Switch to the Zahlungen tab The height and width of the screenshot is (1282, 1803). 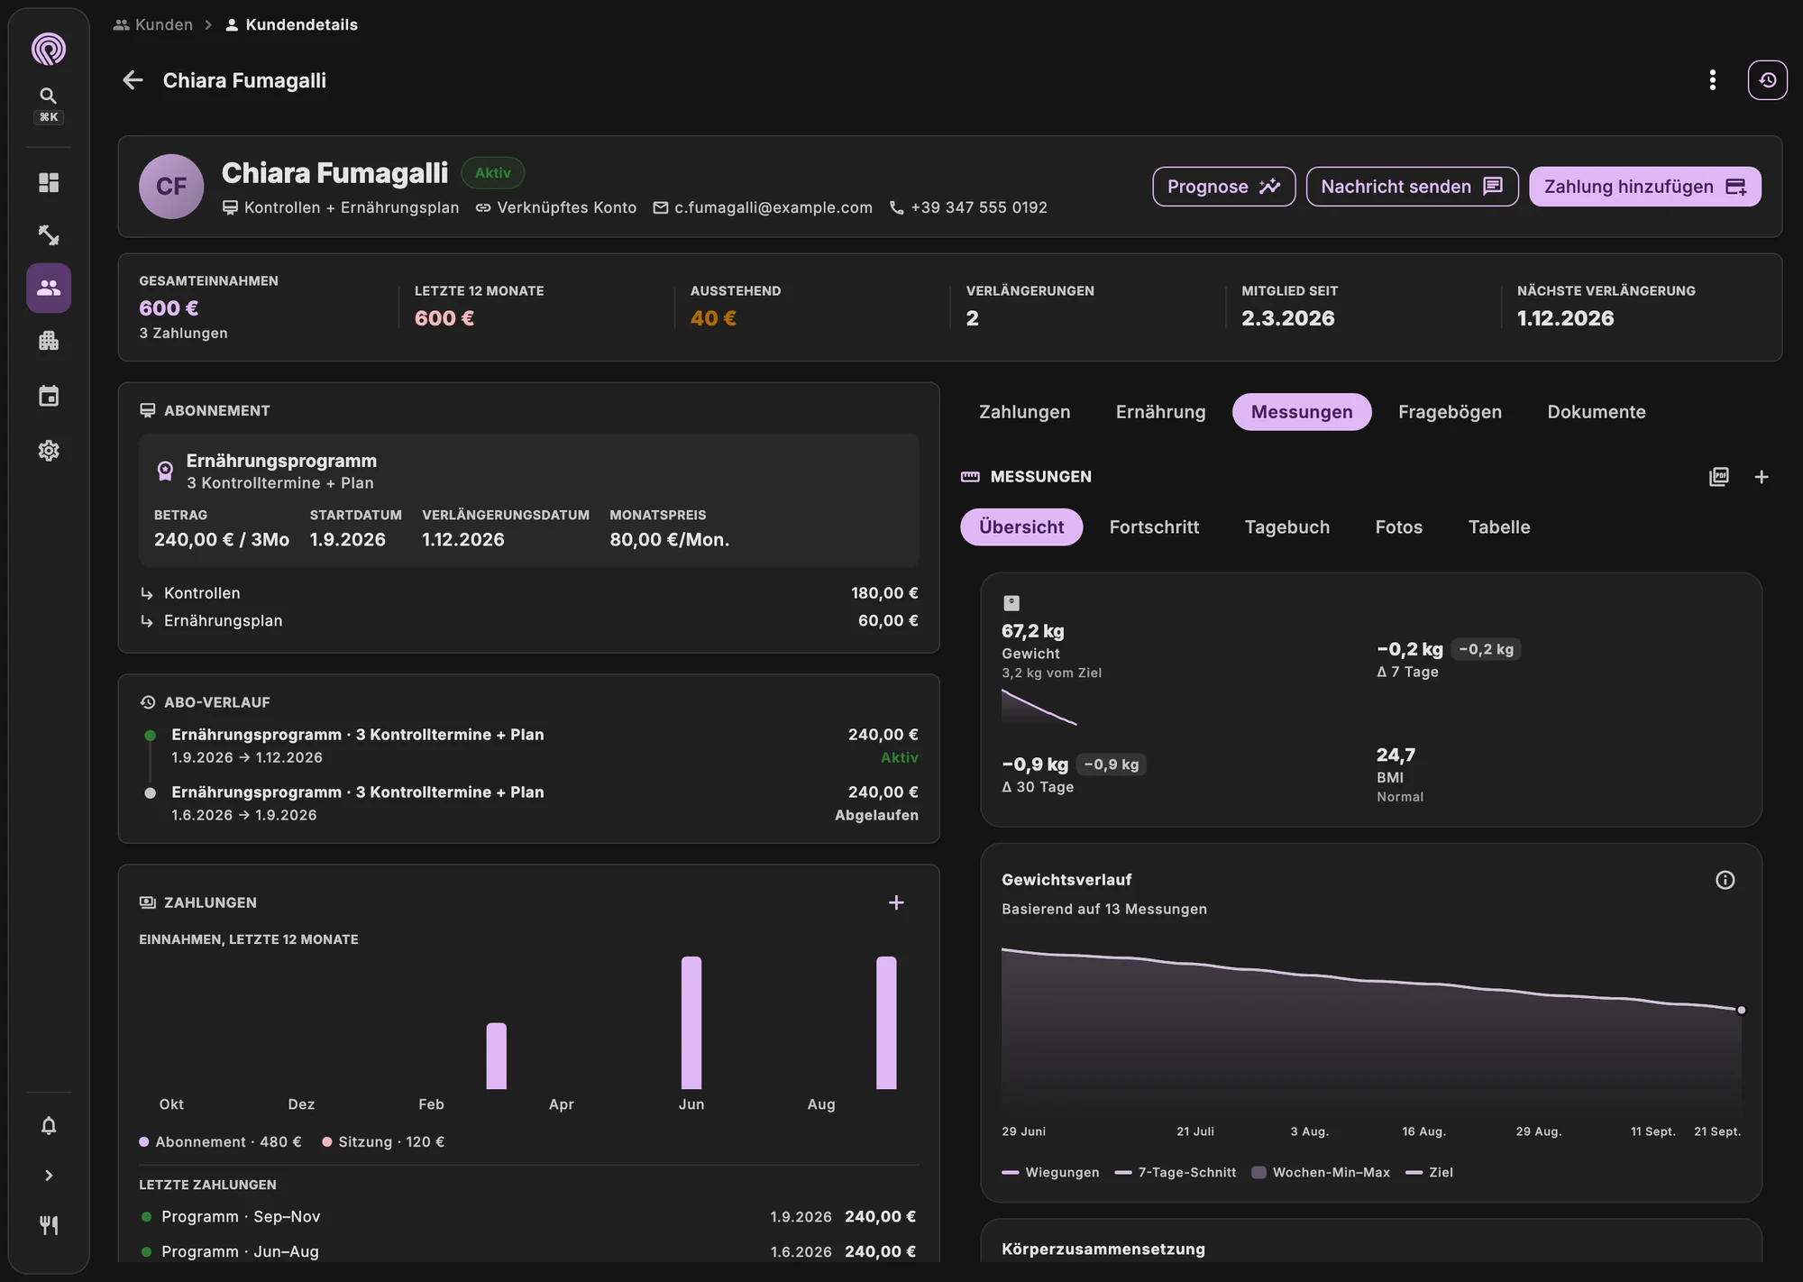[1025, 412]
